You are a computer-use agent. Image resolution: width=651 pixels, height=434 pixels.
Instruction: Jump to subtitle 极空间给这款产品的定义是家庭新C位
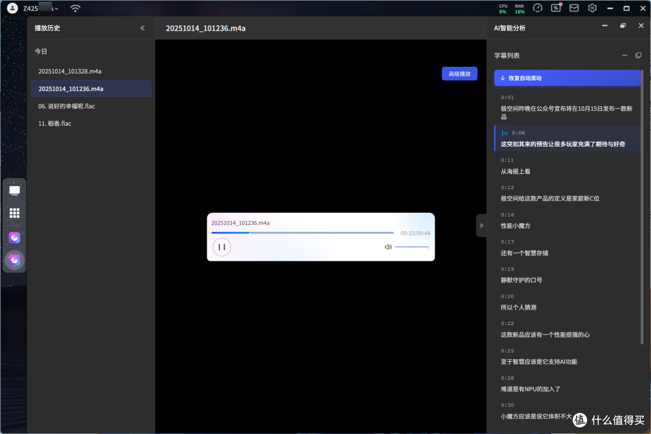point(567,193)
